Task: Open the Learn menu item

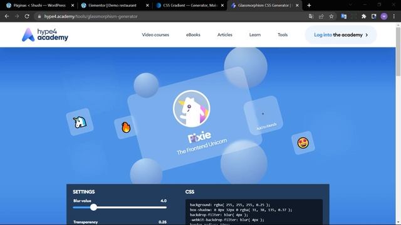Action: click(255, 35)
